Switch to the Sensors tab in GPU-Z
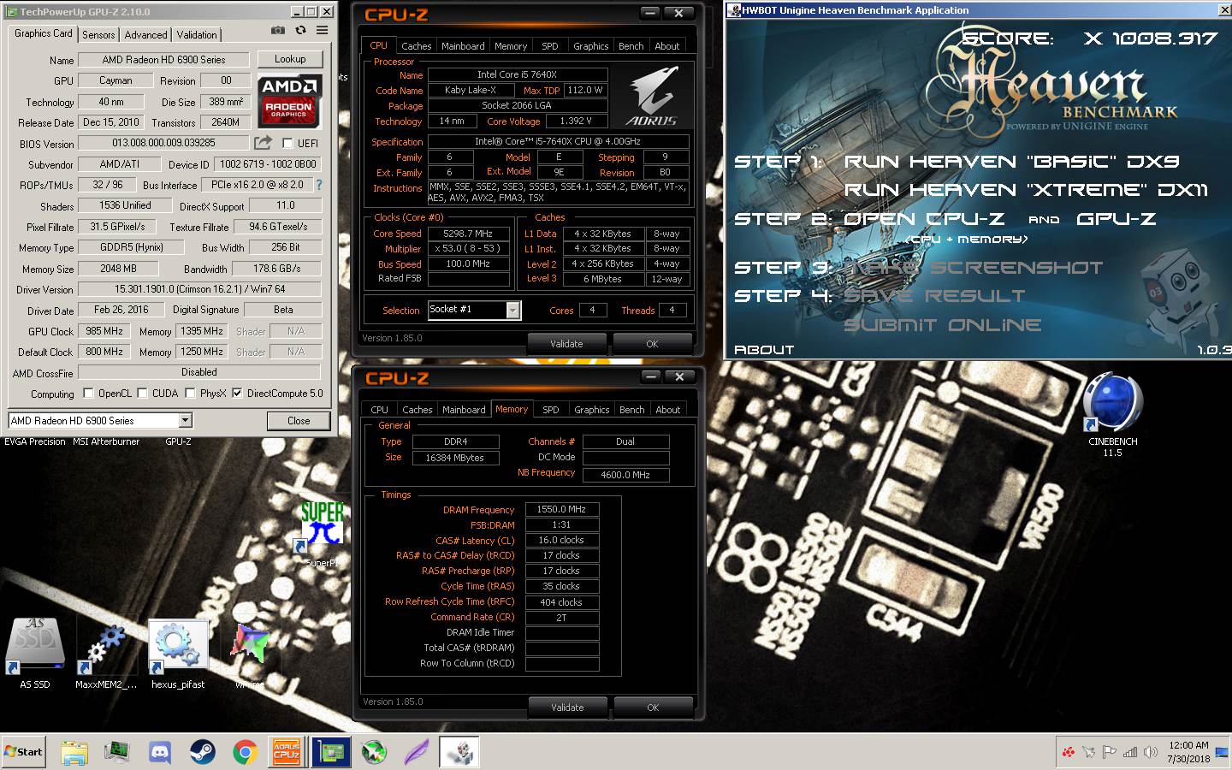Screen dimensions: 1232x770 point(98,34)
